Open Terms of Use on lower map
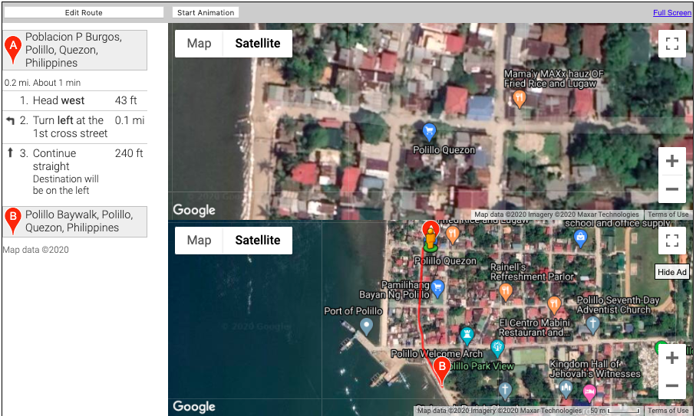Image resolution: width=696 pixels, height=416 pixels. 668,411
